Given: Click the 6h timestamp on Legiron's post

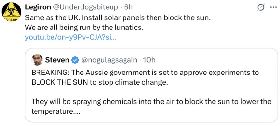Looking at the screenshot, I should tap(128, 7).
